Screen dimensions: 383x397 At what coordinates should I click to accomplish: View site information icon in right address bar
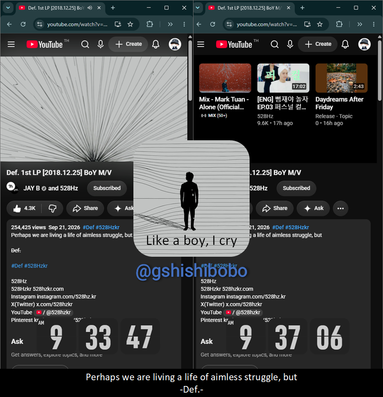[229, 24]
